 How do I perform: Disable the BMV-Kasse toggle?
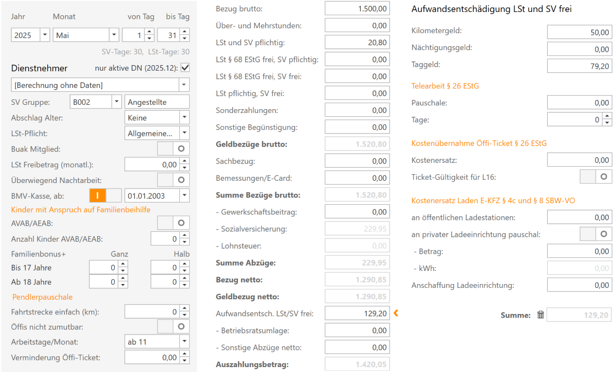[x=105, y=196]
